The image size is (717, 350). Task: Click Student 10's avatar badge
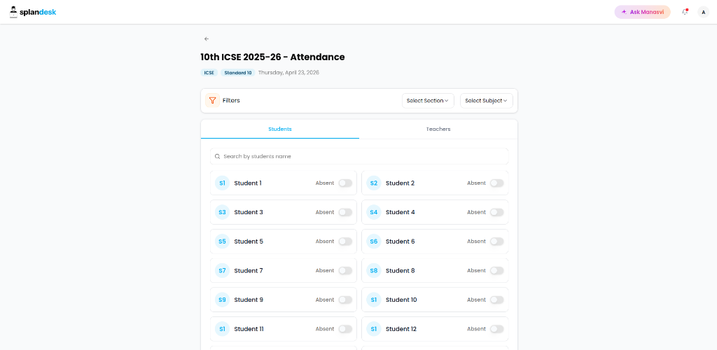coord(374,300)
